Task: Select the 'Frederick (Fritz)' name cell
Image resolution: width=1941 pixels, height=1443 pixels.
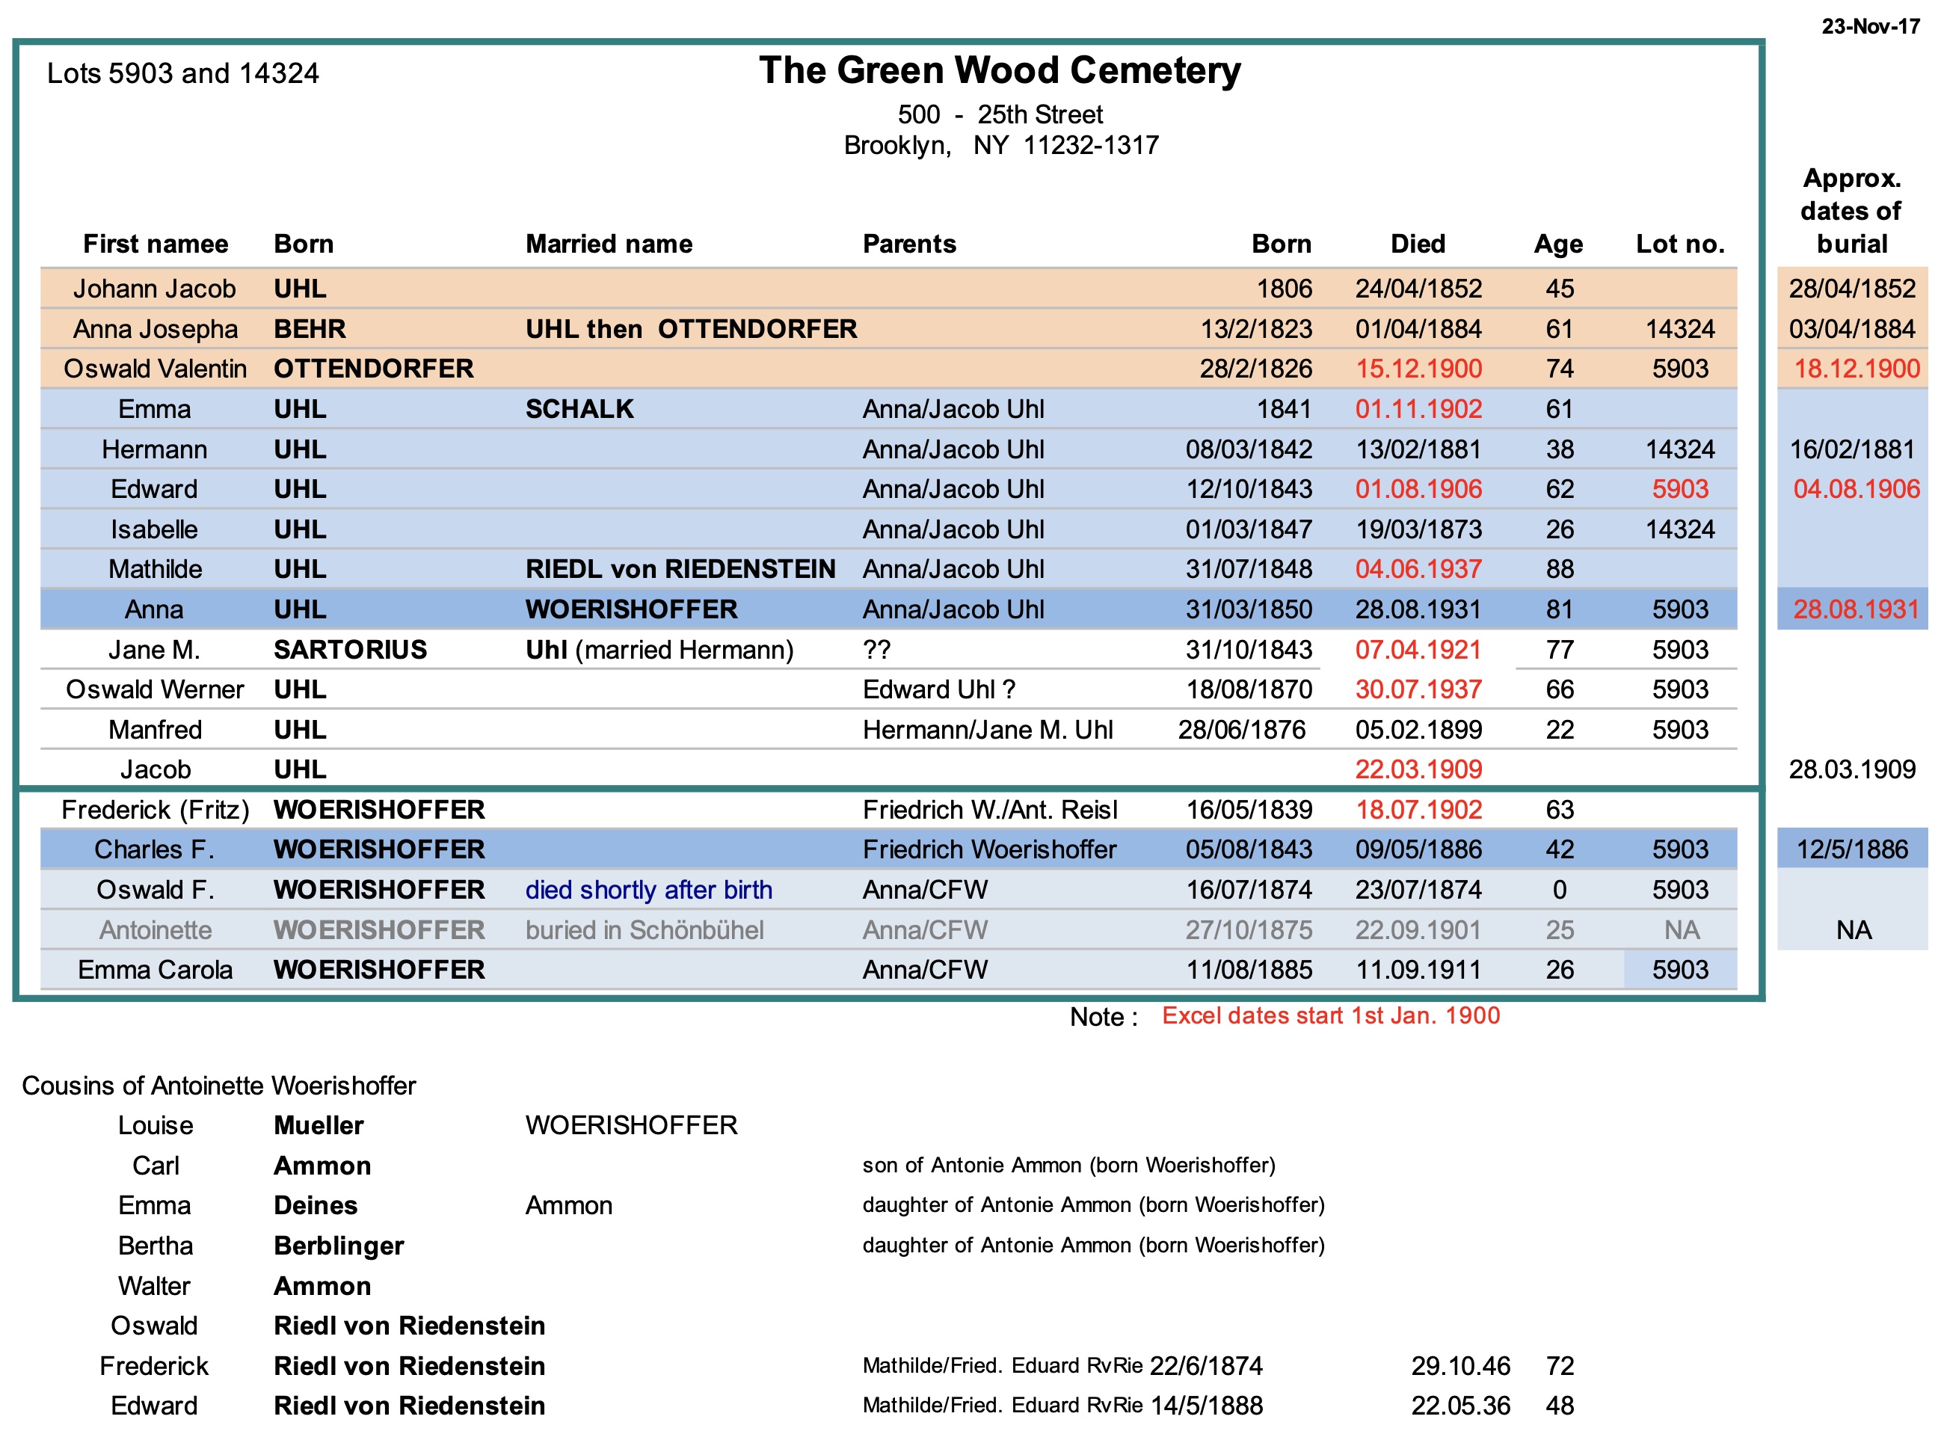Action: [156, 810]
